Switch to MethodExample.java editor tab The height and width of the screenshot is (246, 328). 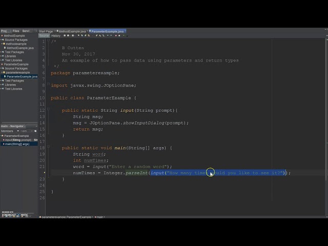coord(72,31)
